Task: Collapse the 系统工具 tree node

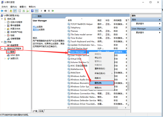Action: [2, 19]
